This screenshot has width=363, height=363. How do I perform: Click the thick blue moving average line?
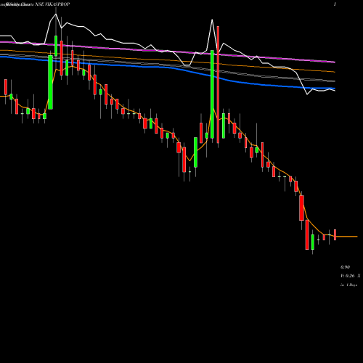tap(167, 68)
